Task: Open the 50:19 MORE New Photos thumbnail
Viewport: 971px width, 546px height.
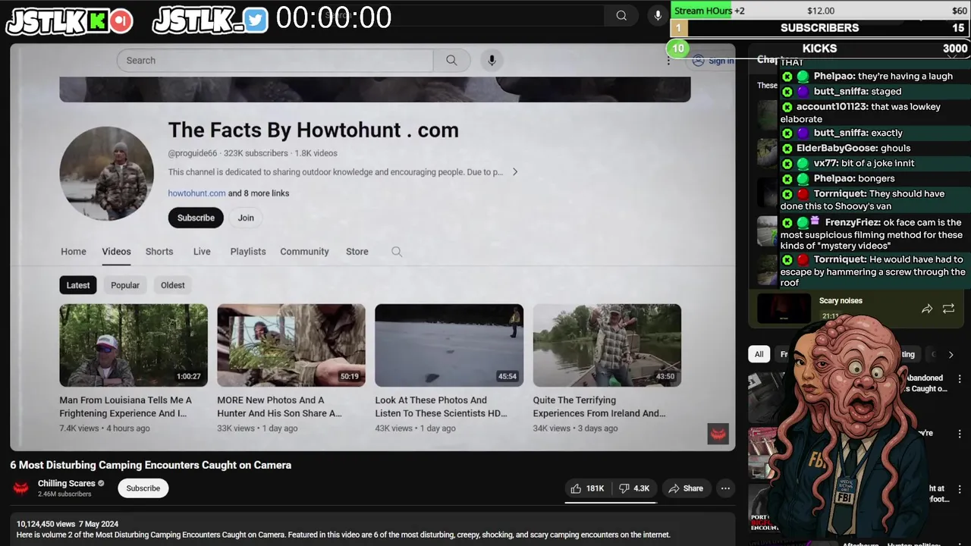Action: pyautogui.click(x=291, y=346)
